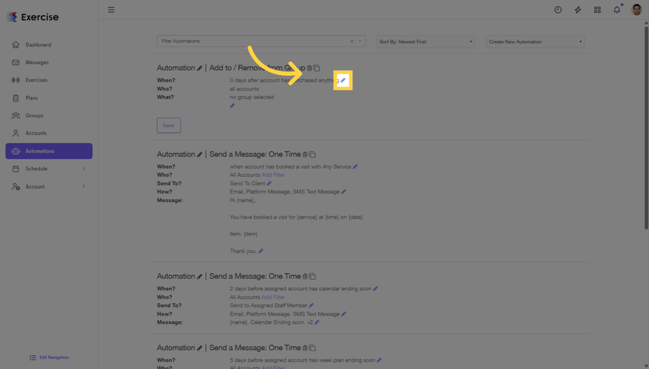Open the Automations sidebar icon
Screen dimensions: 649x369
click(16, 151)
